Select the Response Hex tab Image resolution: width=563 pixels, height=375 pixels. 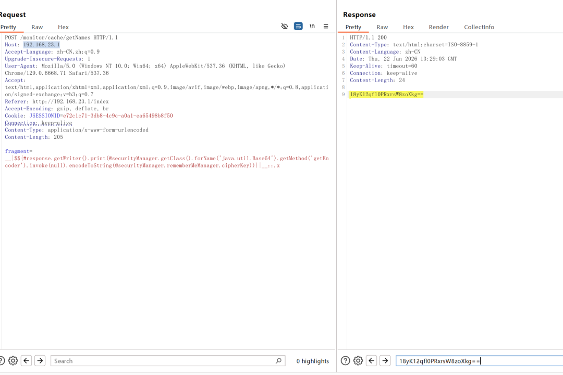[408, 27]
